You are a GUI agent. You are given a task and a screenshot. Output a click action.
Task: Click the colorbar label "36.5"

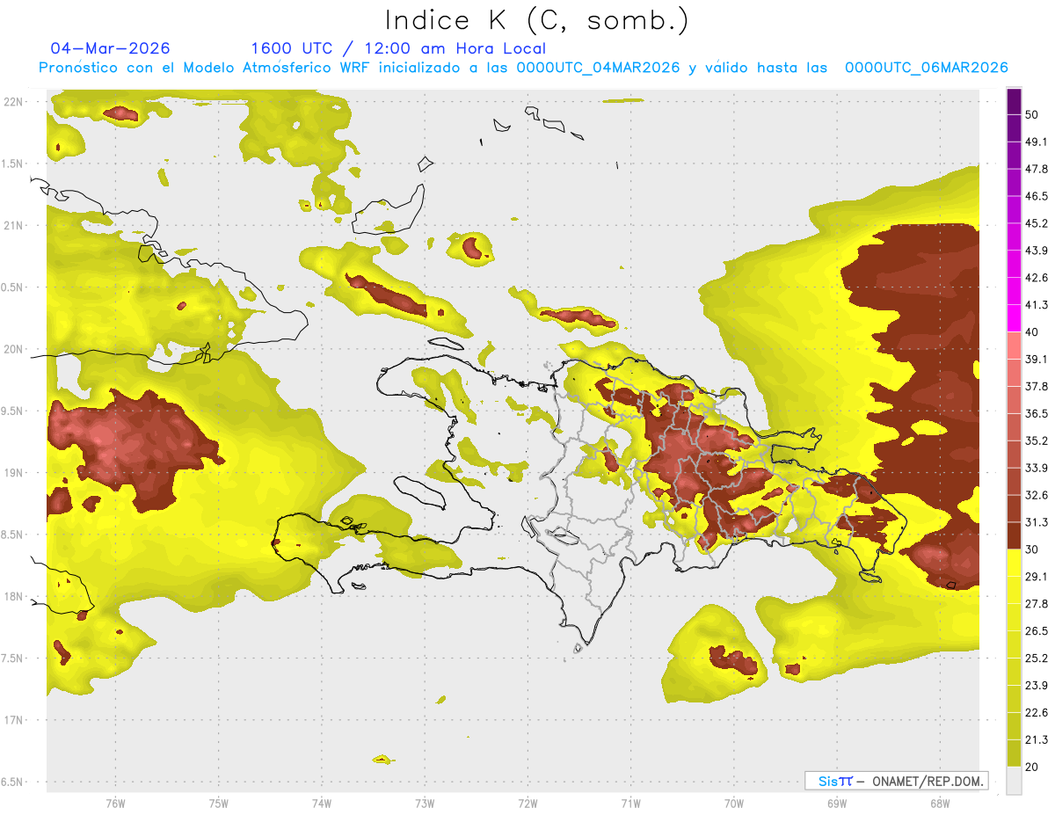coord(1037,413)
